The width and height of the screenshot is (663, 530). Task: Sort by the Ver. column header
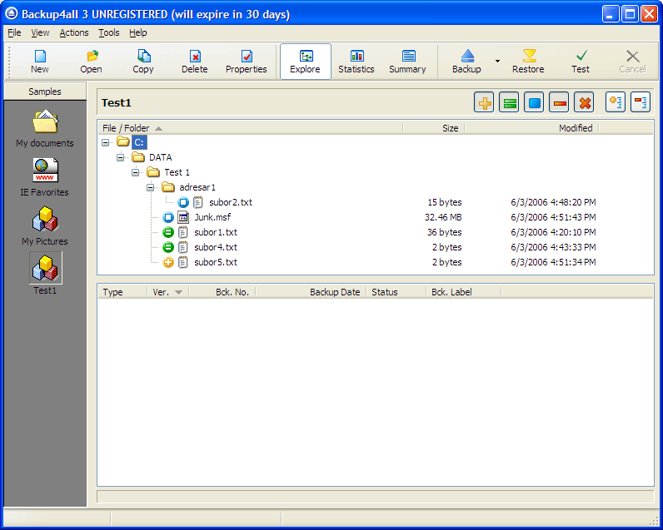(x=168, y=292)
